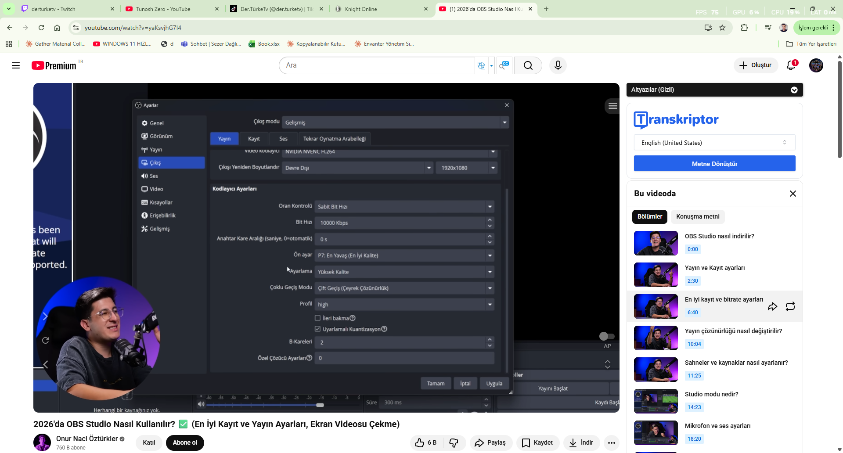Screen dimensions: 843x453
Task: Open the 'English (United States)' language dropdown
Action: (715, 143)
